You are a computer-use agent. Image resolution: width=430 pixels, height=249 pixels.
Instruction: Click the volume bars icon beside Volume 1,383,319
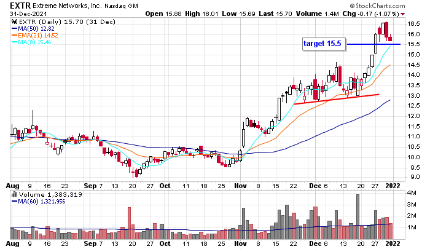point(14,194)
